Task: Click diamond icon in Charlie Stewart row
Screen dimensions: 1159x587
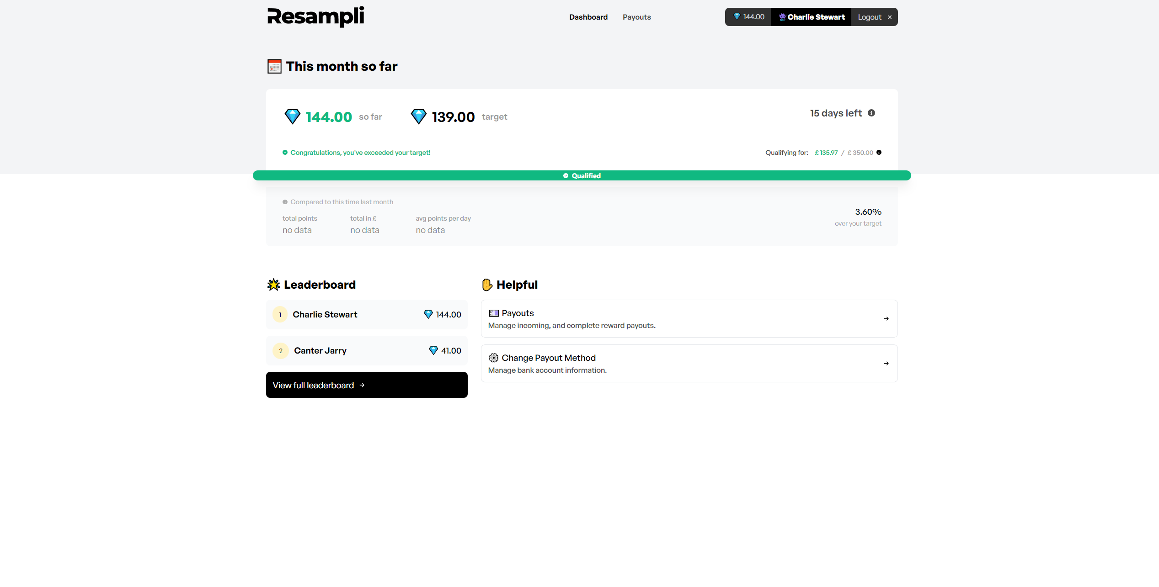Action: [428, 314]
